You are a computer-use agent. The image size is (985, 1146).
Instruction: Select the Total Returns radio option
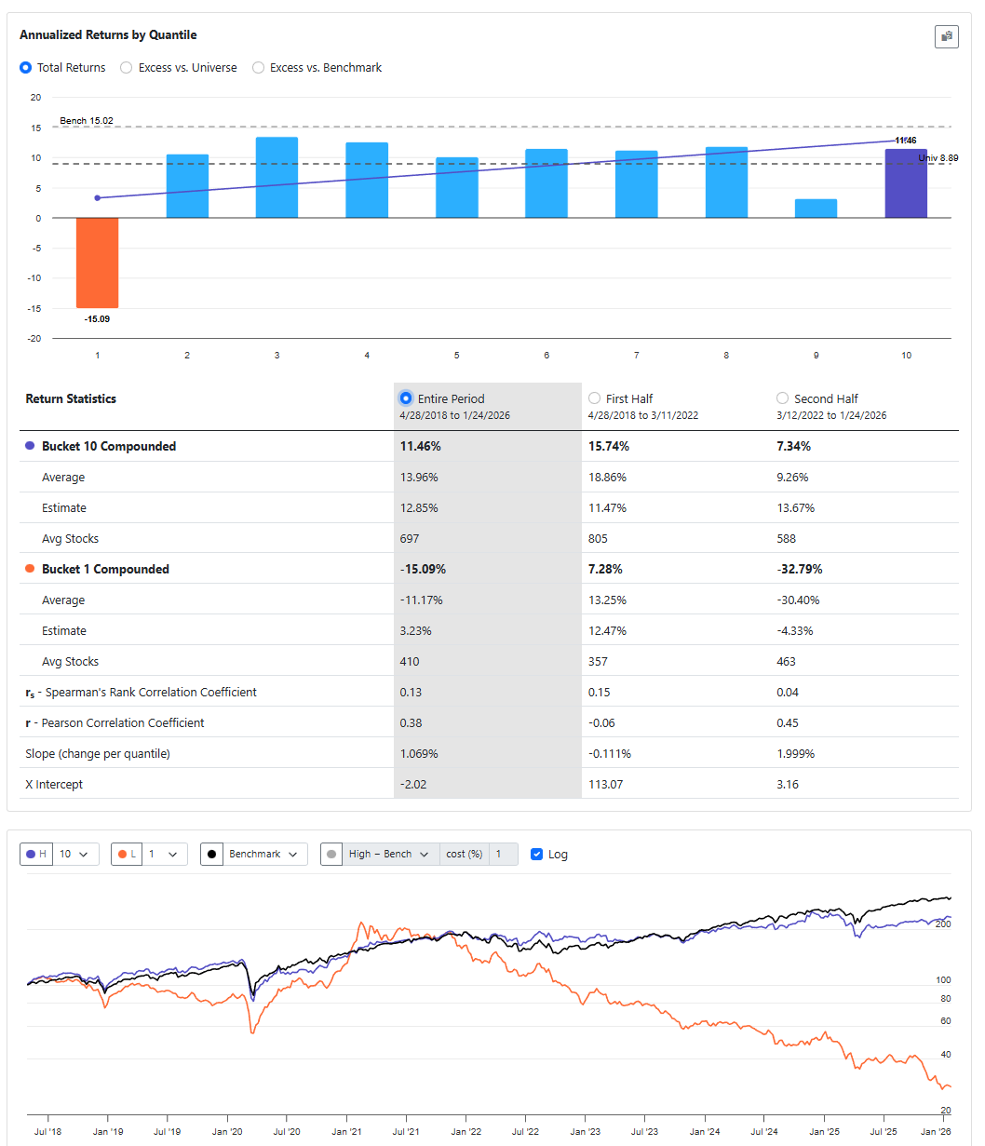(x=26, y=68)
